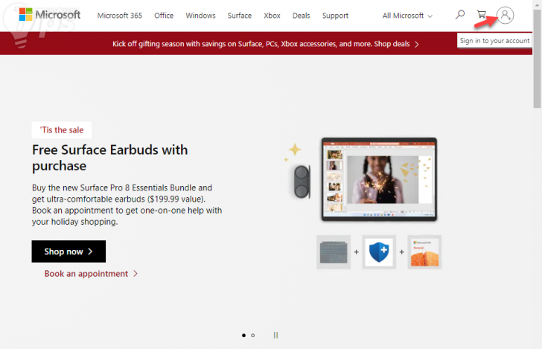Click the 'Free Surface Earbuds with purchase' heading

[110, 158]
